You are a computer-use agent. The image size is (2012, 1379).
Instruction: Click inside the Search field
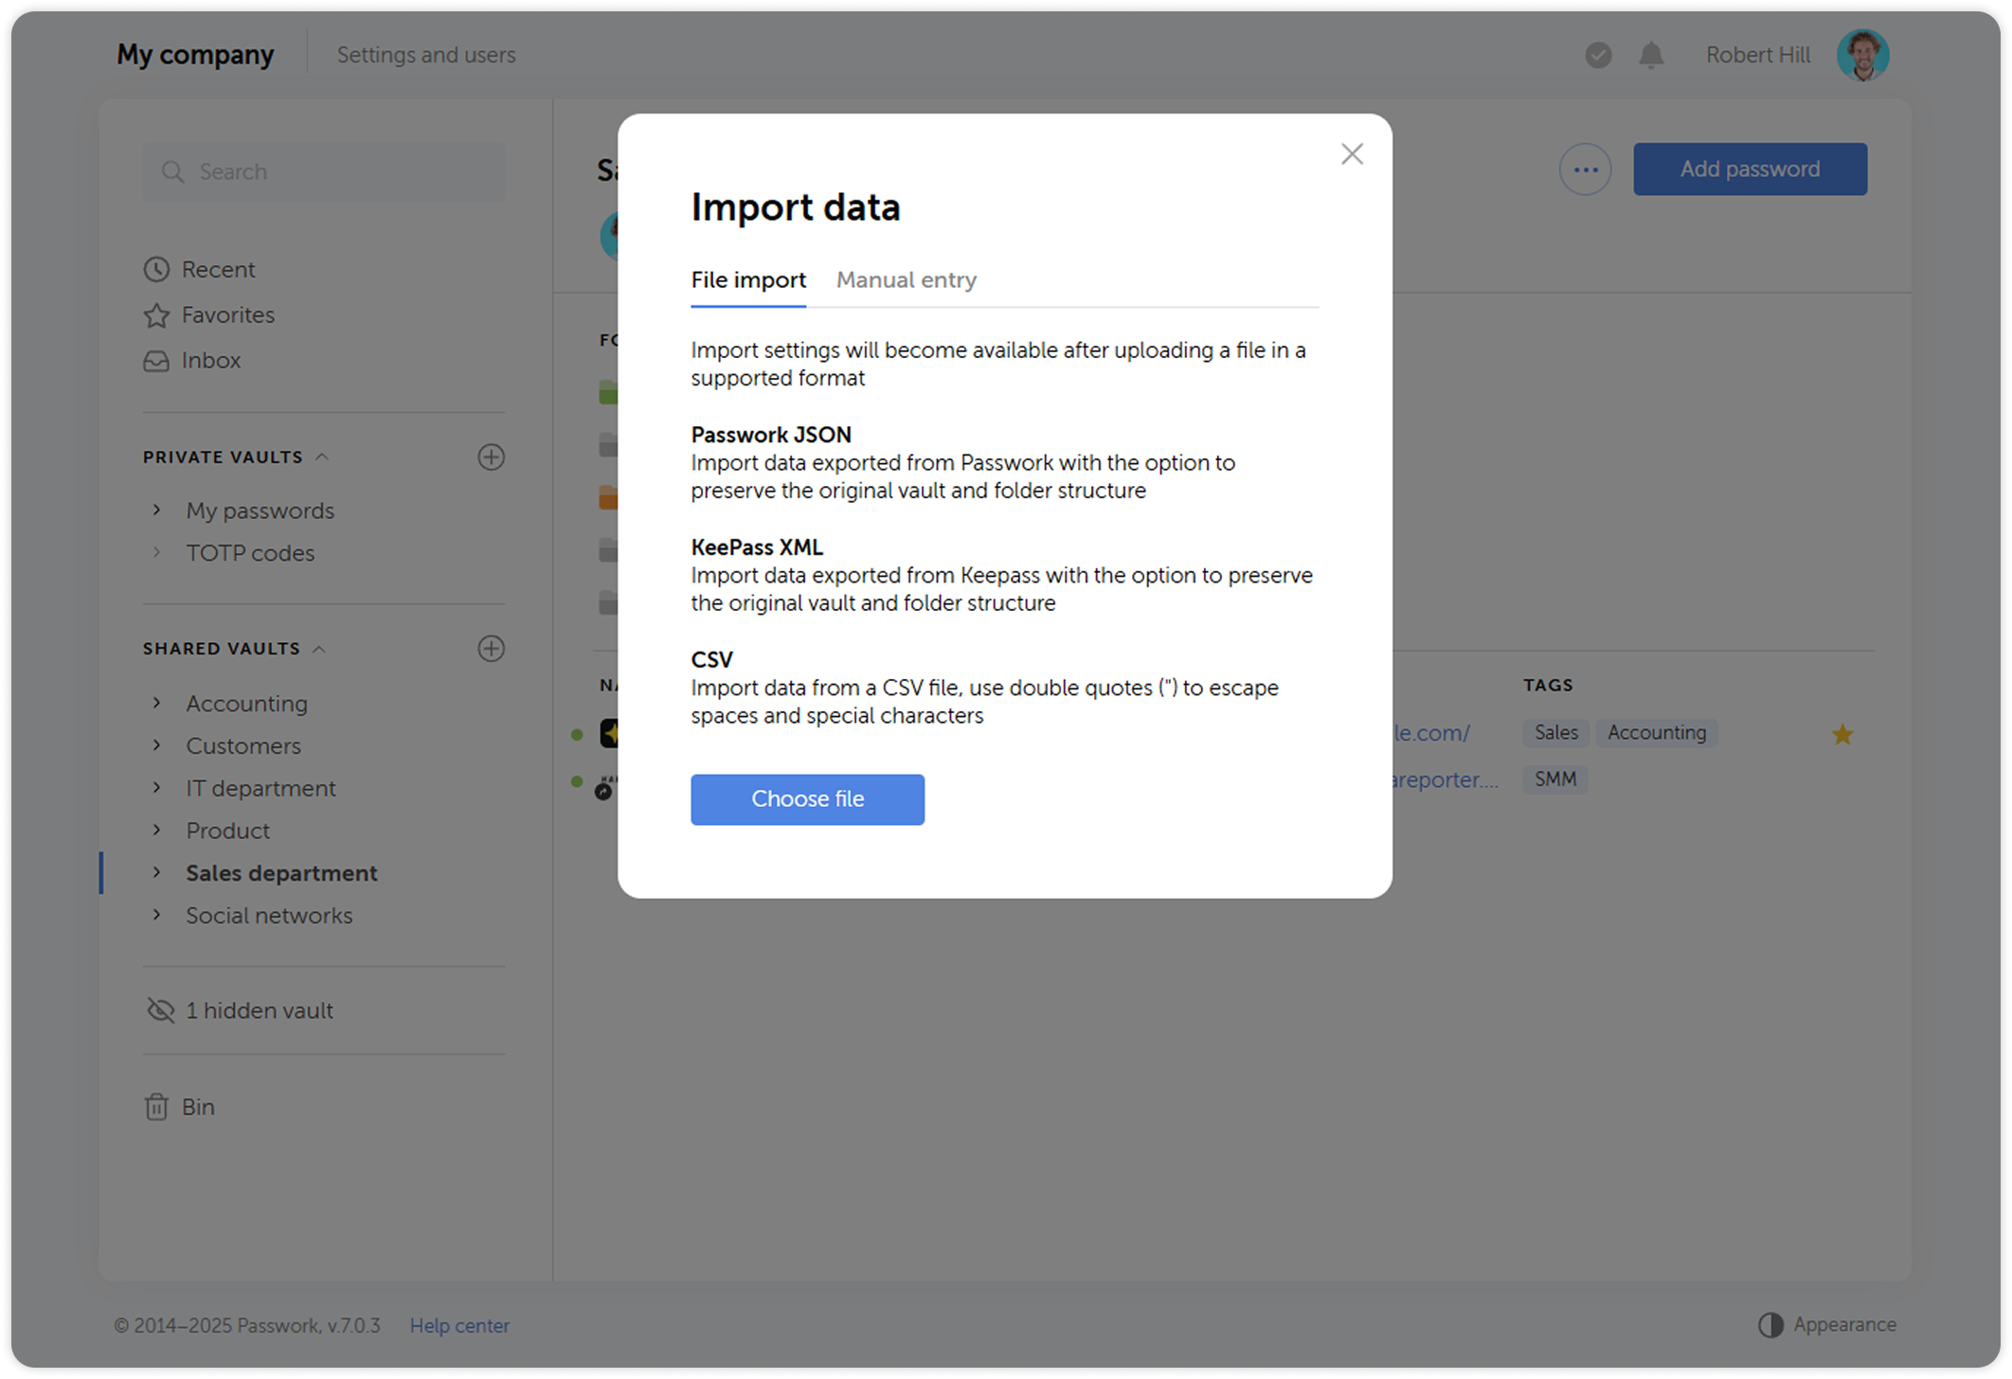click(322, 171)
